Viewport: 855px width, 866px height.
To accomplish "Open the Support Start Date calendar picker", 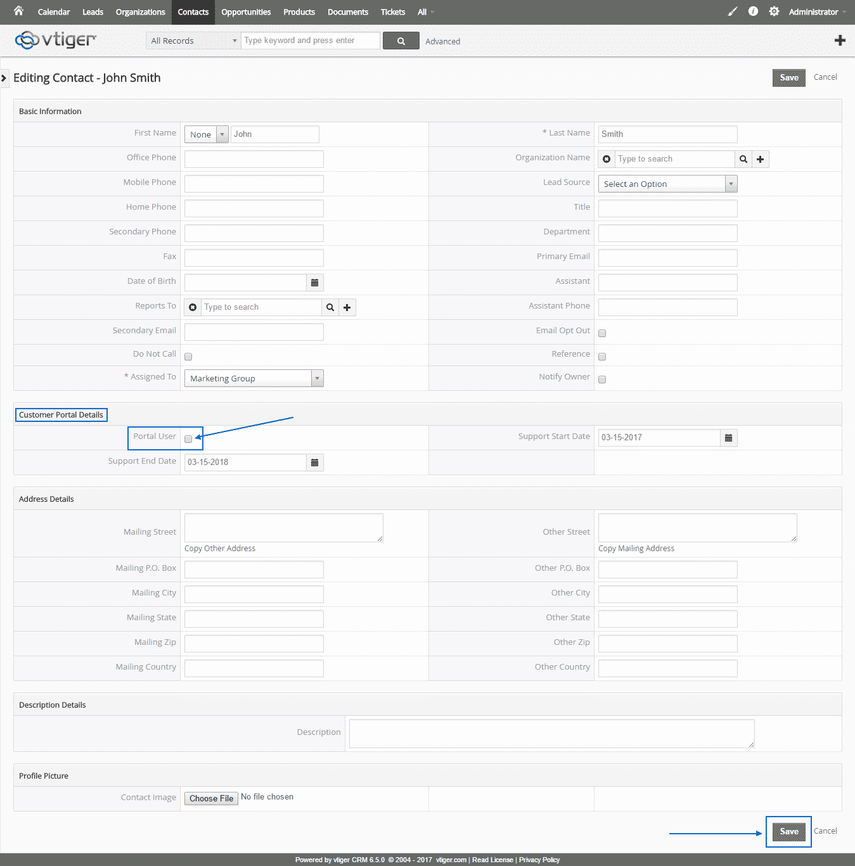I will [x=728, y=437].
